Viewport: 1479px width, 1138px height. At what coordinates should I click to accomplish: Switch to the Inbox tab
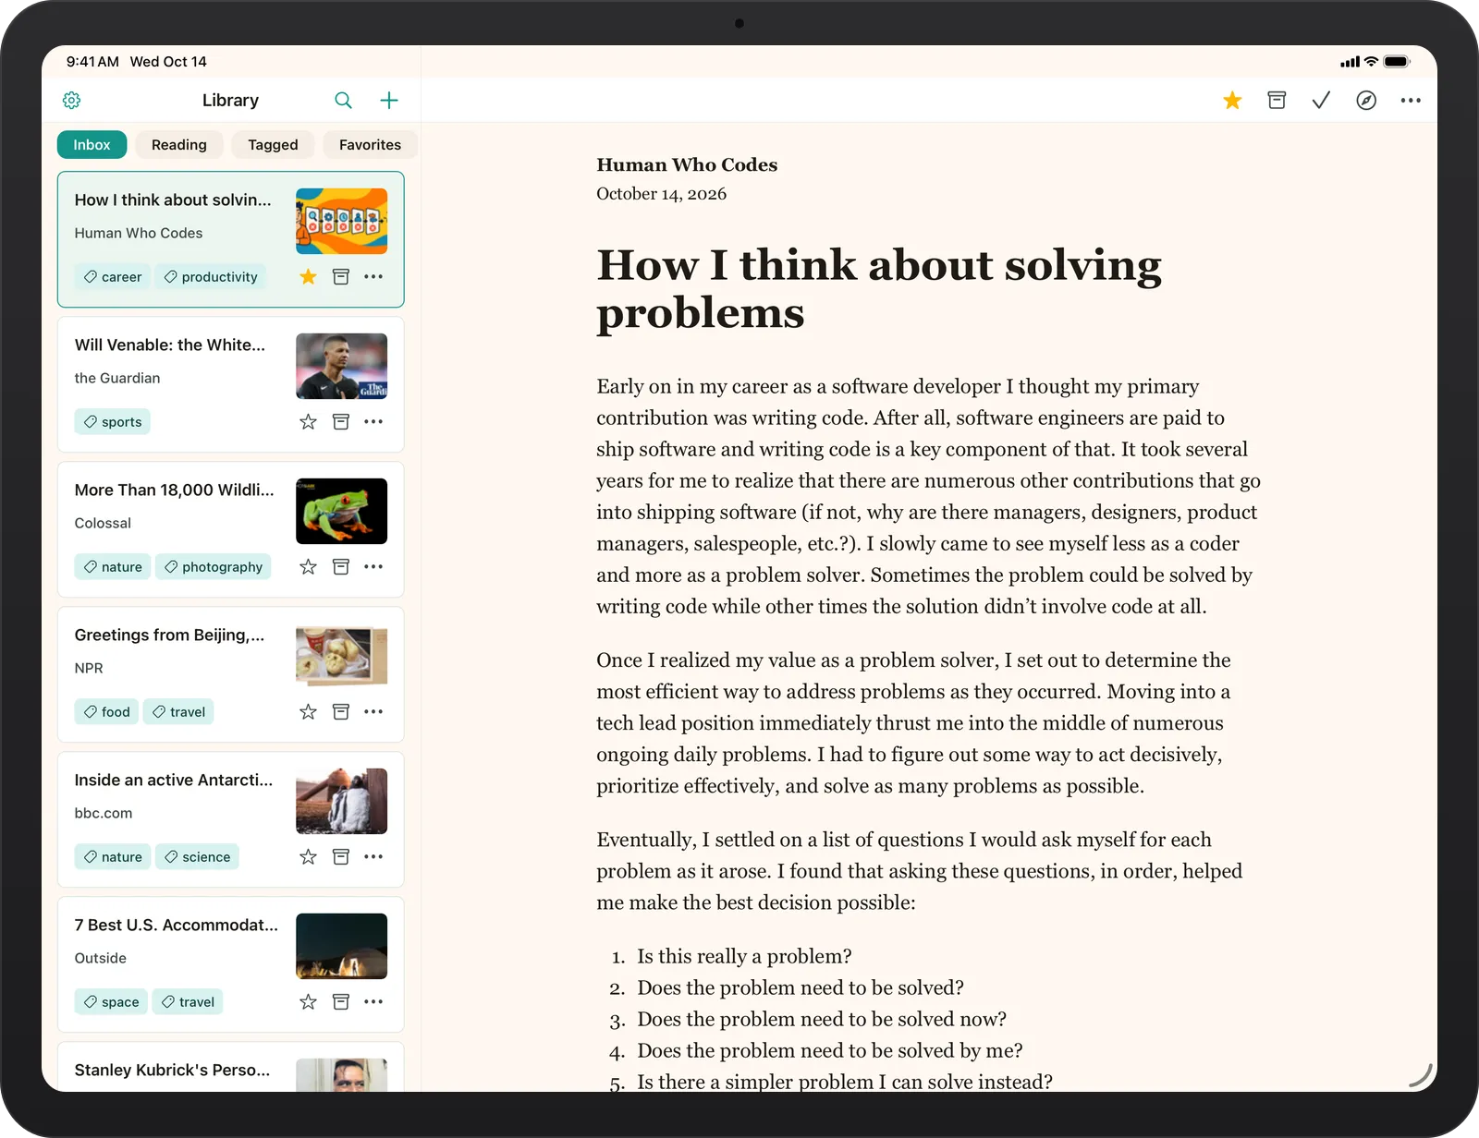tap(92, 144)
